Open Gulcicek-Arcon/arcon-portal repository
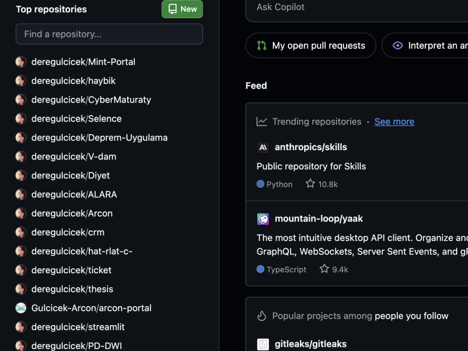 (x=91, y=308)
